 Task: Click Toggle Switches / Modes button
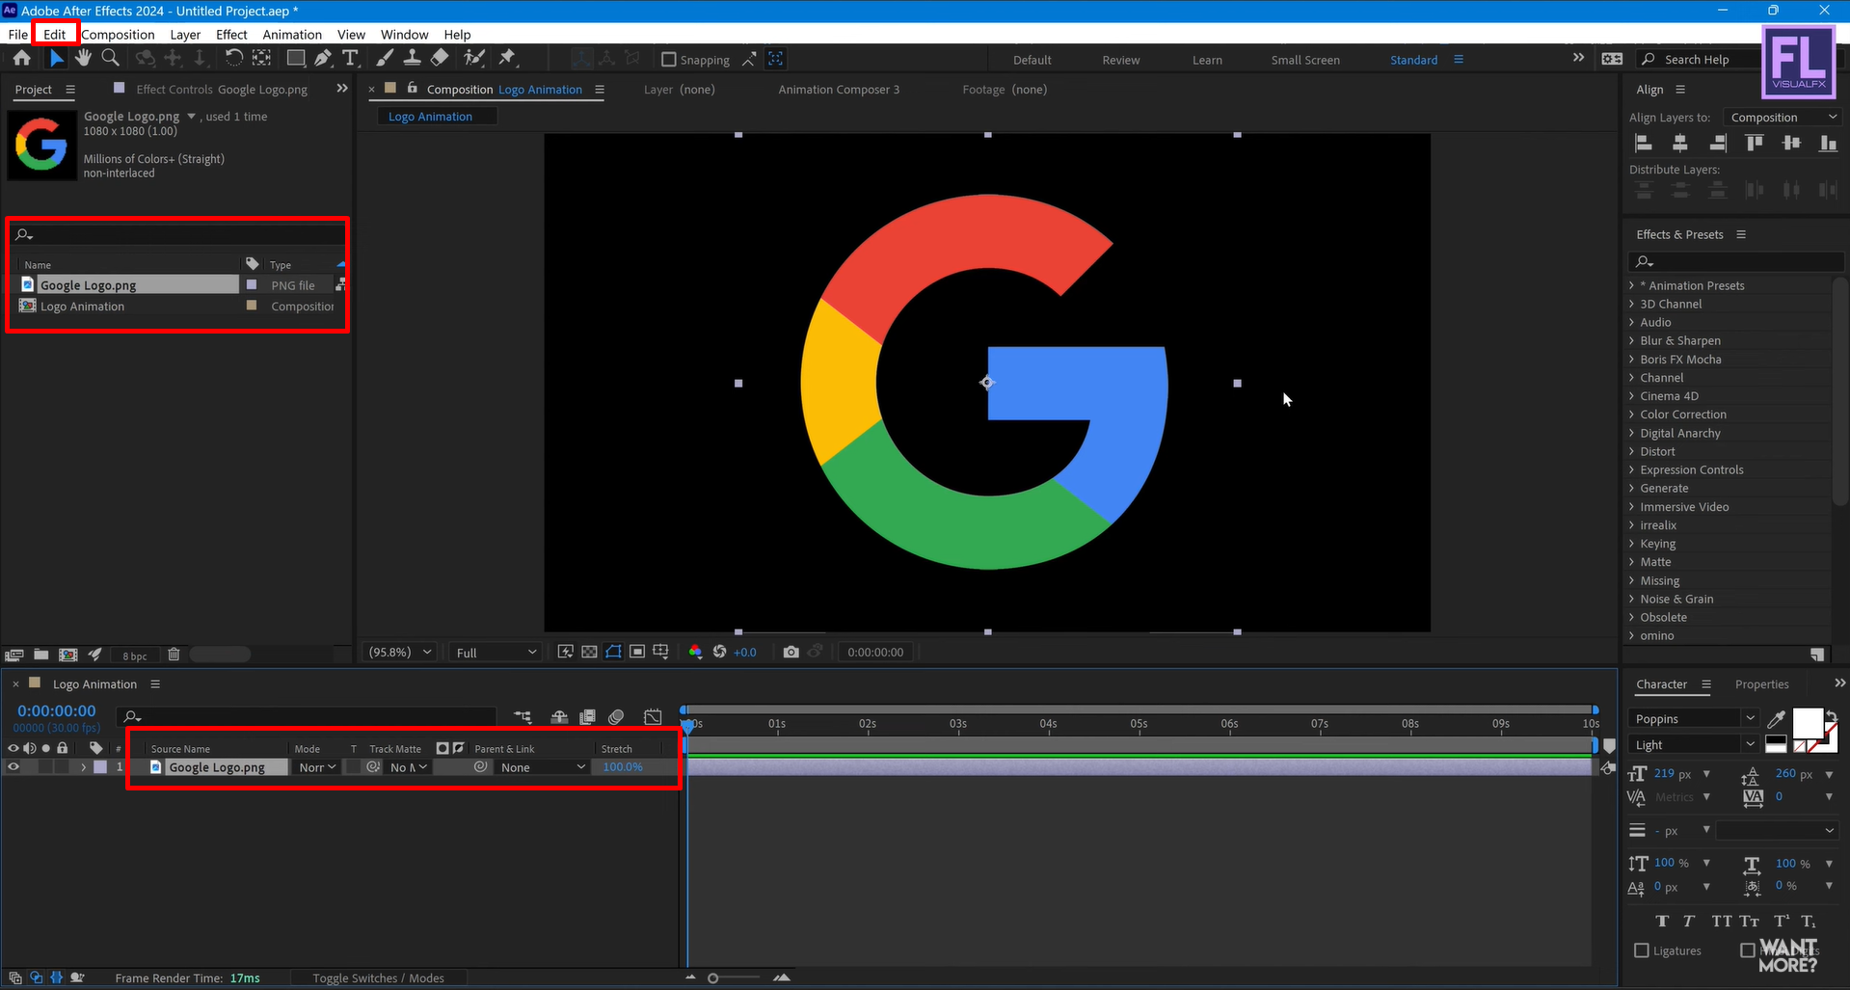point(378,978)
